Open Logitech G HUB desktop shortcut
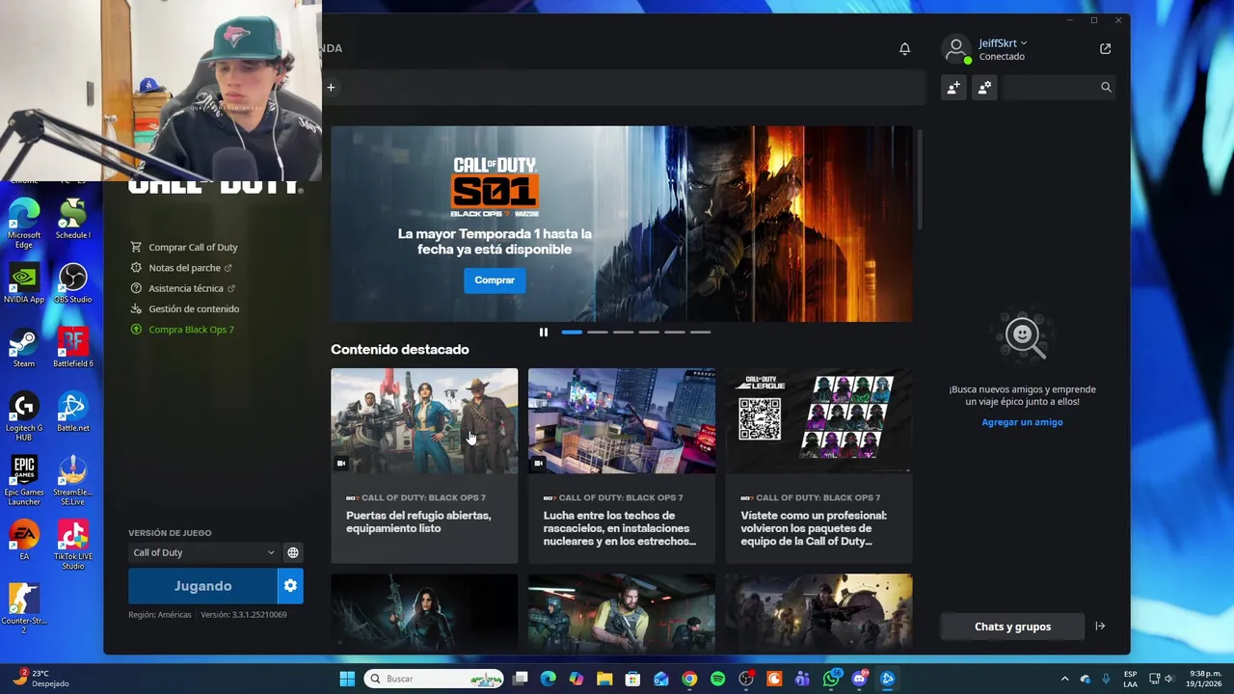The image size is (1234, 694). coord(24,416)
